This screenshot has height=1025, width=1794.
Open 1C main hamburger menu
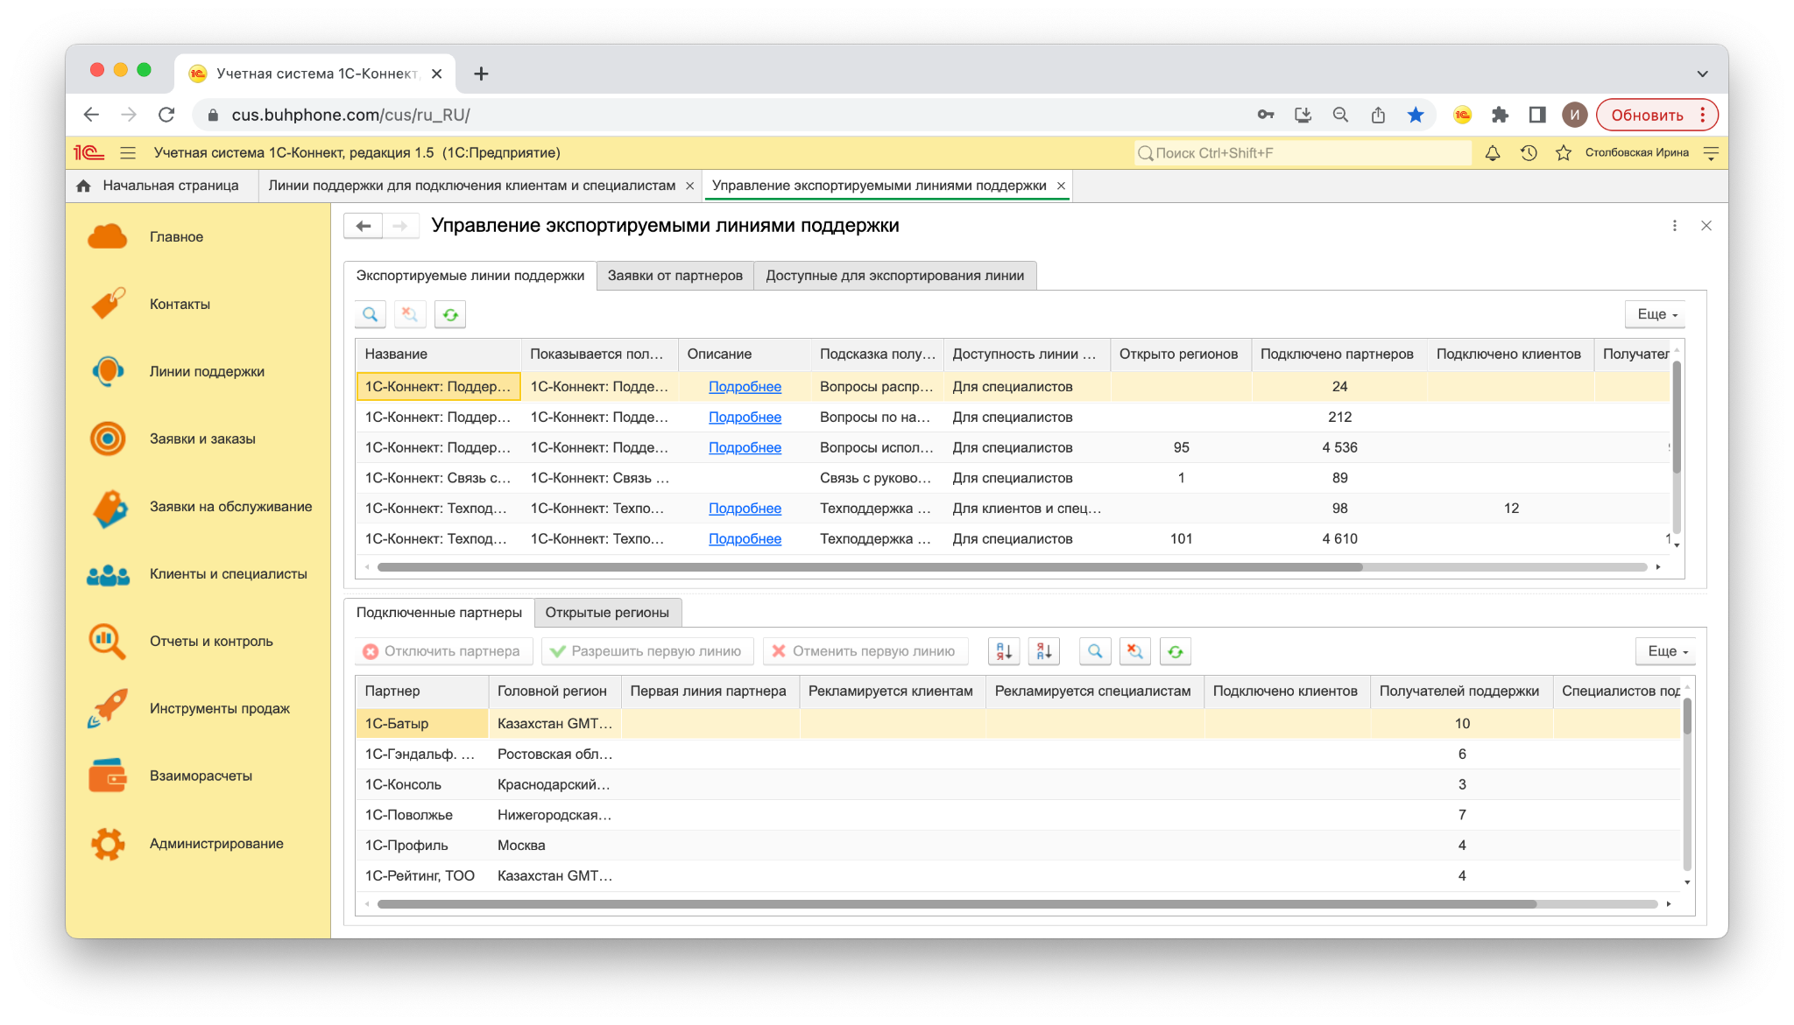[128, 153]
